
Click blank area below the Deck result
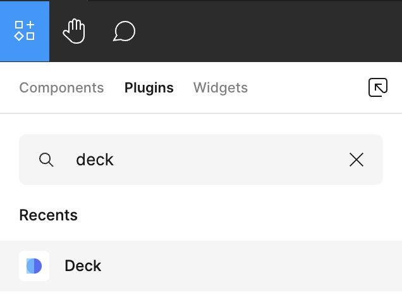(201, 298)
